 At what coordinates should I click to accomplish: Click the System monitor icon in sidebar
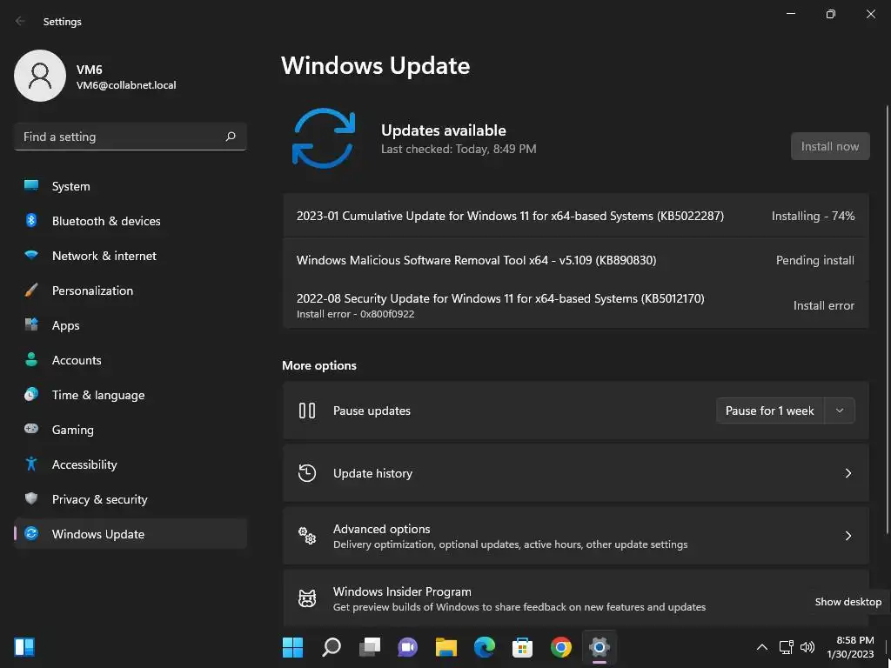(31, 186)
